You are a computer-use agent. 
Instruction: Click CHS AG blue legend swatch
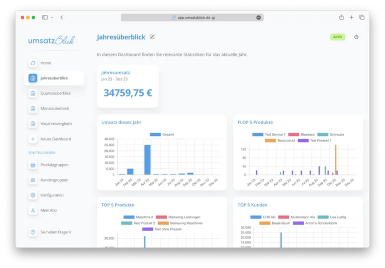point(256,217)
